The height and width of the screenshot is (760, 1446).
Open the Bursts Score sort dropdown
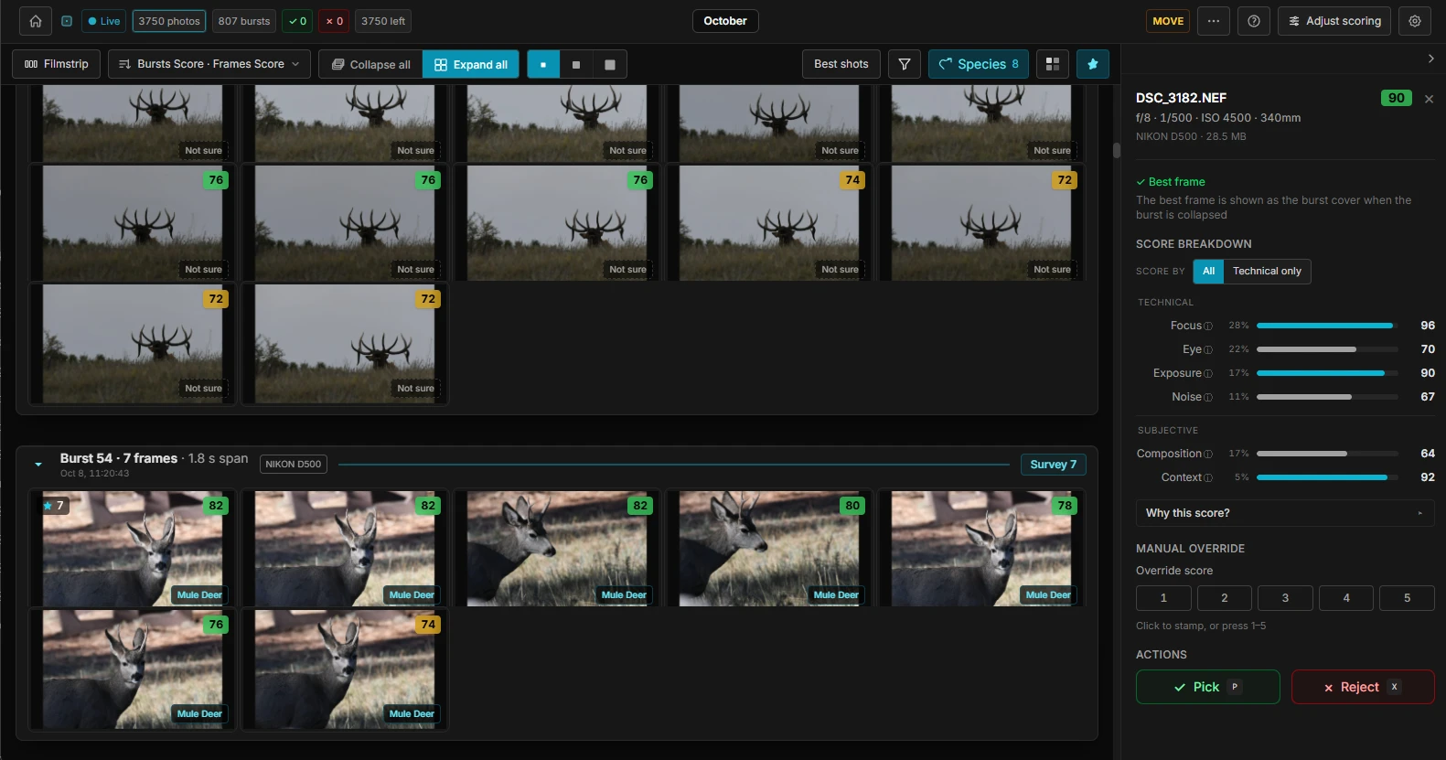tap(209, 64)
